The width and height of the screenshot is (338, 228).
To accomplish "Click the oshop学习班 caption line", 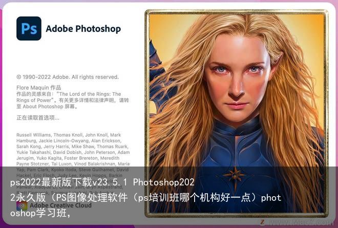I will click(x=40, y=213).
